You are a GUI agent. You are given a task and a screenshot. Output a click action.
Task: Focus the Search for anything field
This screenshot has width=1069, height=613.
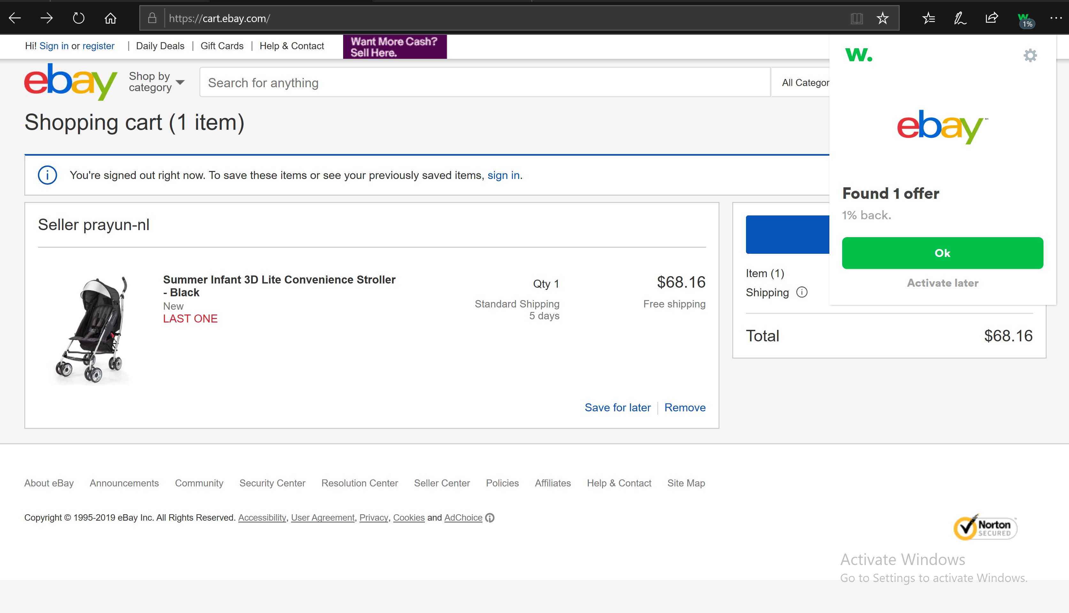pos(484,82)
